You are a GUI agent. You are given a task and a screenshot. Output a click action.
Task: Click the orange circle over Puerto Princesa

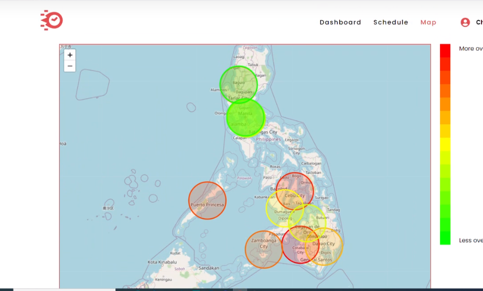[207, 201]
